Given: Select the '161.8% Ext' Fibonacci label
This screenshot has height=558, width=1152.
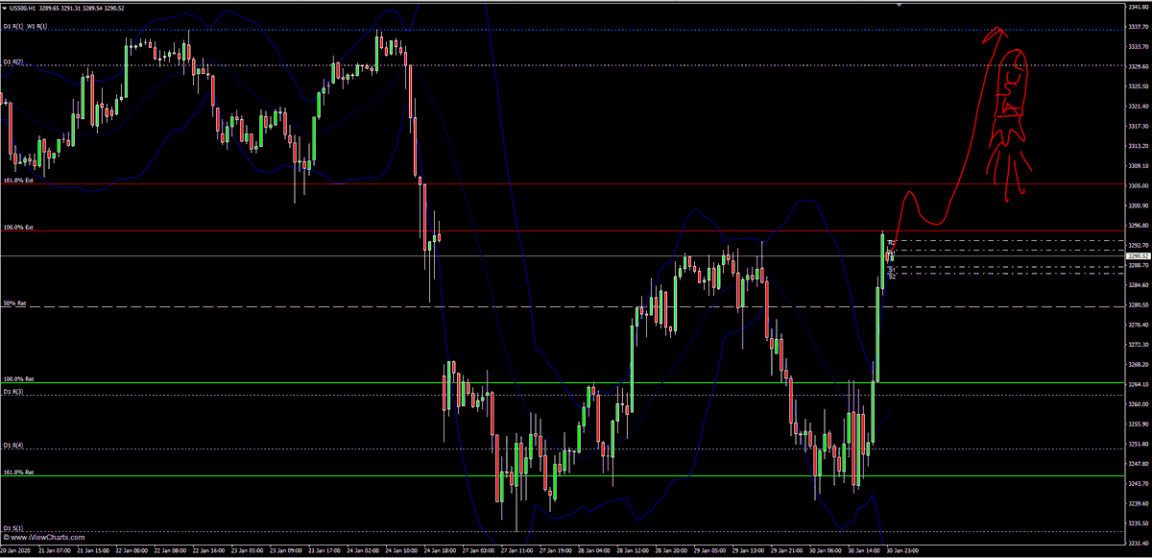Looking at the screenshot, I should [18, 180].
